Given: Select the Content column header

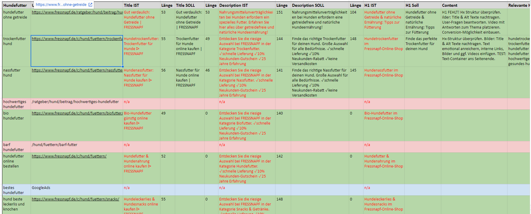Looking at the screenshot, I should coord(474,5).
